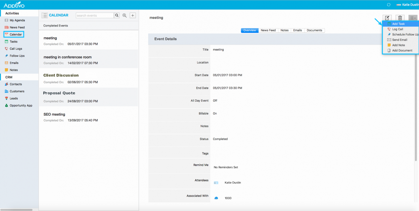Click the horizontal scrollbar at bottom left

pyautogui.click(x=16, y=210)
